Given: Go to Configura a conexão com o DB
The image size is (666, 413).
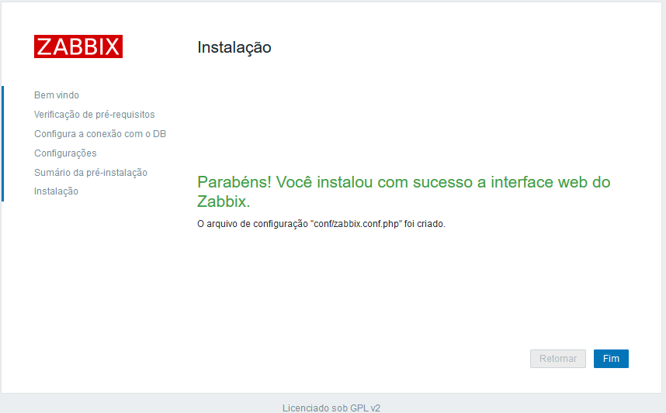Looking at the screenshot, I should [x=100, y=134].
